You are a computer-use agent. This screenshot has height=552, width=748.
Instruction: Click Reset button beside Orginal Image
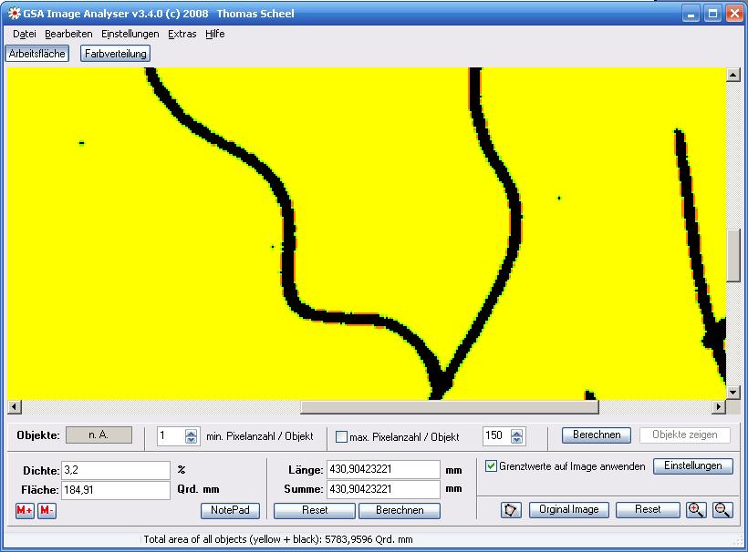(x=648, y=509)
